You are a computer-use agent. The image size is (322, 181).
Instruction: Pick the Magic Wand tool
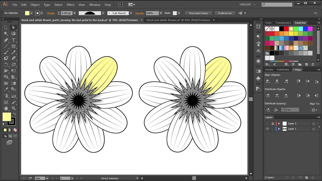click(x=6, y=34)
